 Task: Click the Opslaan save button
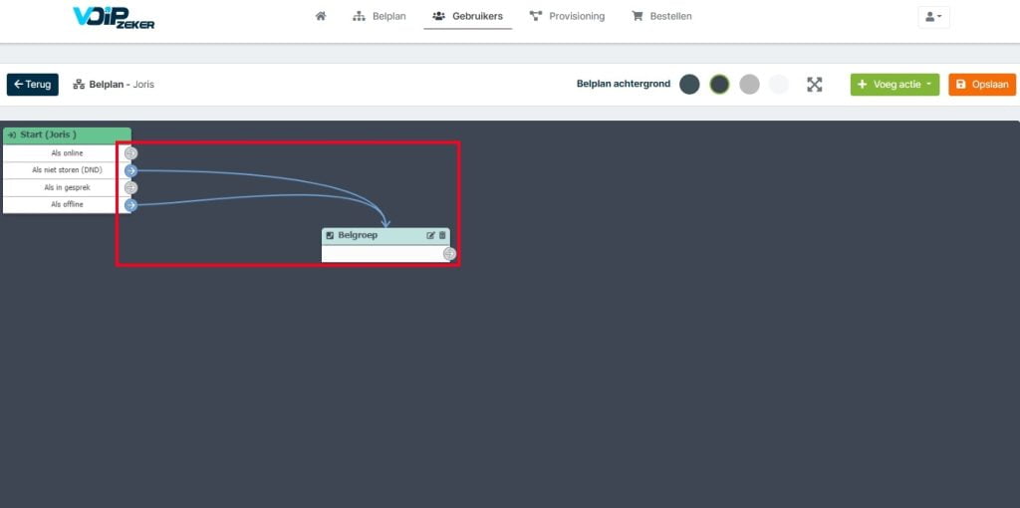pos(982,85)
